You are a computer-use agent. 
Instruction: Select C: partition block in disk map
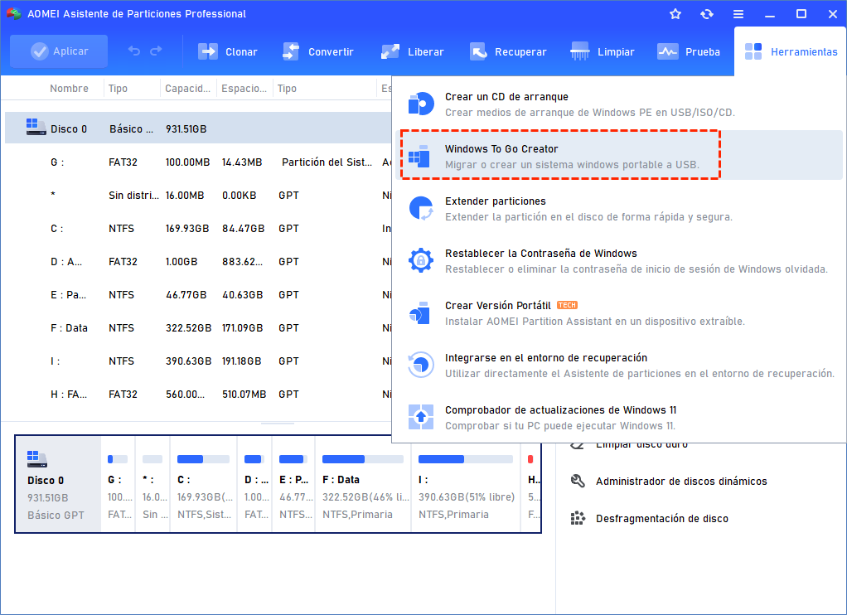[x=204, y=484]
